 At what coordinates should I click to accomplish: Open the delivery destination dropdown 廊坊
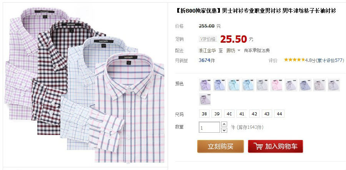coord(231,50)
